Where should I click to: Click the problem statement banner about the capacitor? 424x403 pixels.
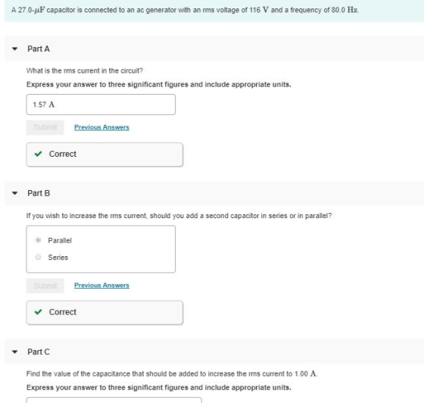pyautogui.click(x=214, y=11)
